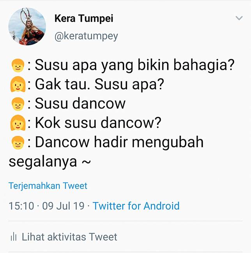Viewport: 251px width, 253px height.
Task: Click the girl emoji before "Gak tau"
Action: [x=17, y=85]
